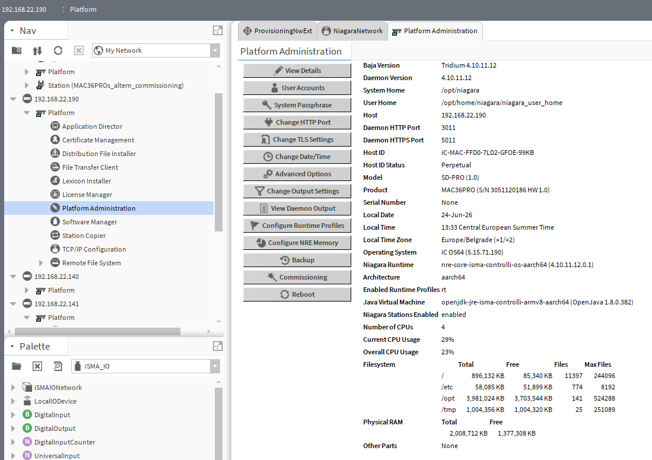Open Distribution File Installer
This screenshot has height=460, width=652.
pyautogui.click(x=99, y=154)
